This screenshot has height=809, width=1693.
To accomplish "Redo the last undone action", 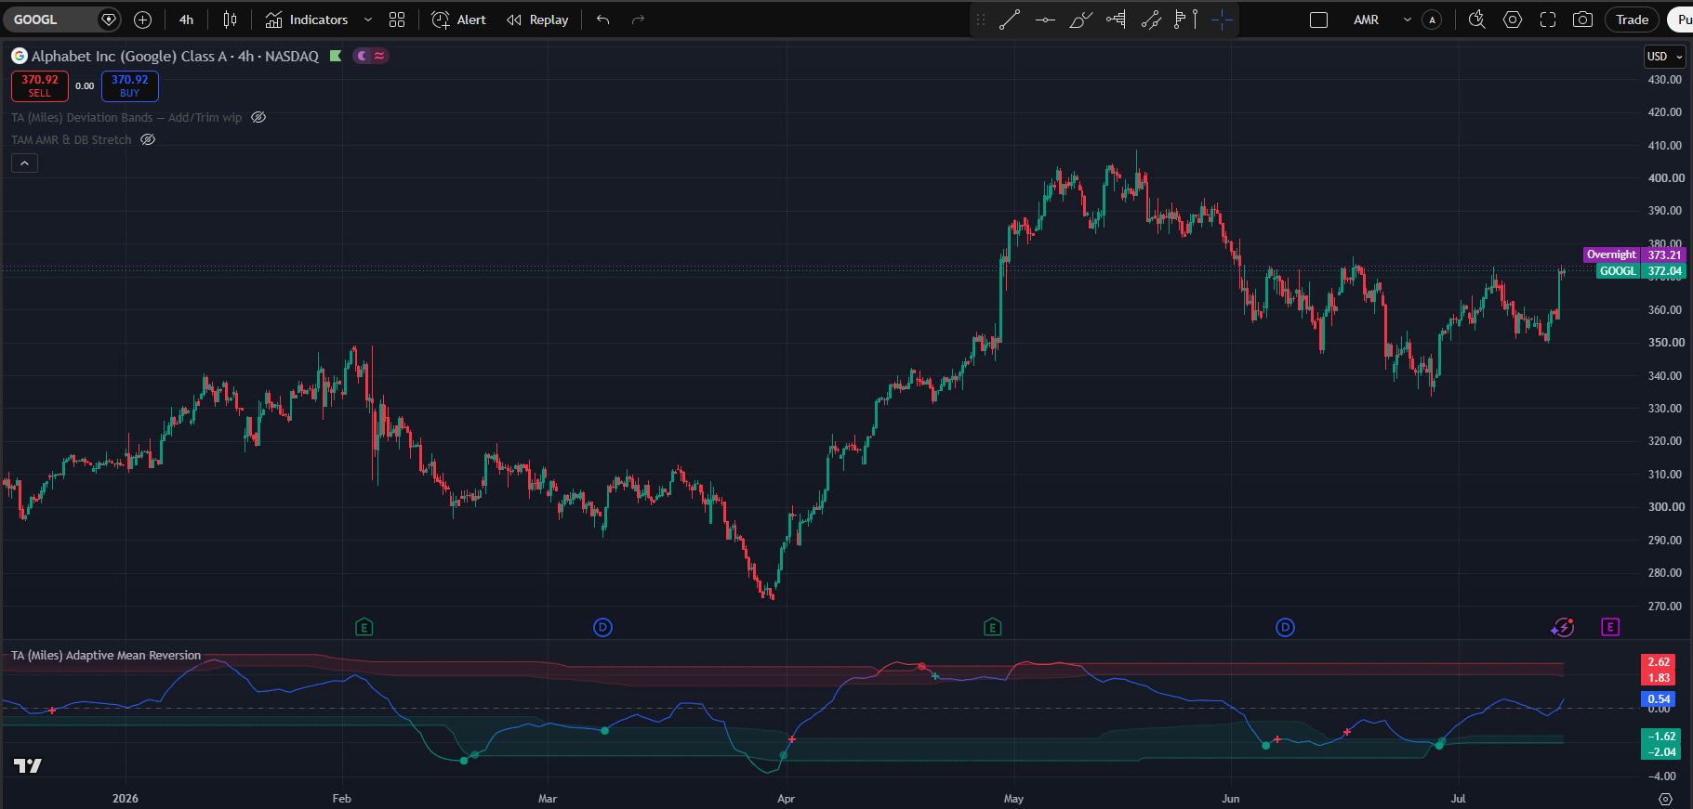I will point(638,20).
